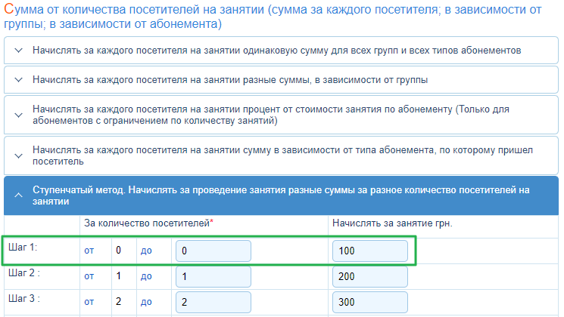Click chevron icon beside subscription type row

pos(18,155)
